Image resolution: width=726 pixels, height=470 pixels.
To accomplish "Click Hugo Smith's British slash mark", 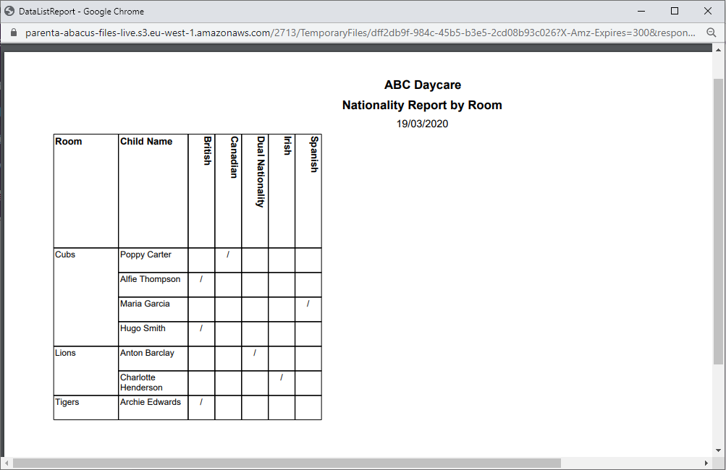I will (x=201, y=328).
